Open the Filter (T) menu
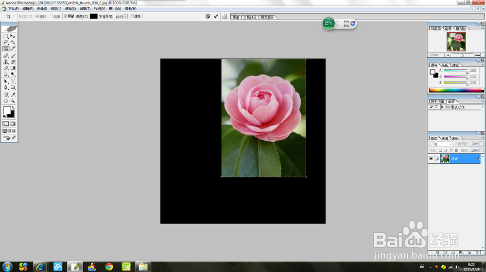 coord(85,9)
